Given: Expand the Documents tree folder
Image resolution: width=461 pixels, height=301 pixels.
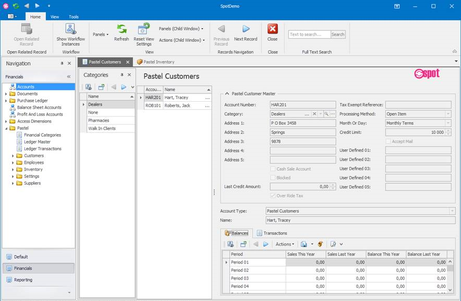Looking at the screenshot, I should [6, 94].
